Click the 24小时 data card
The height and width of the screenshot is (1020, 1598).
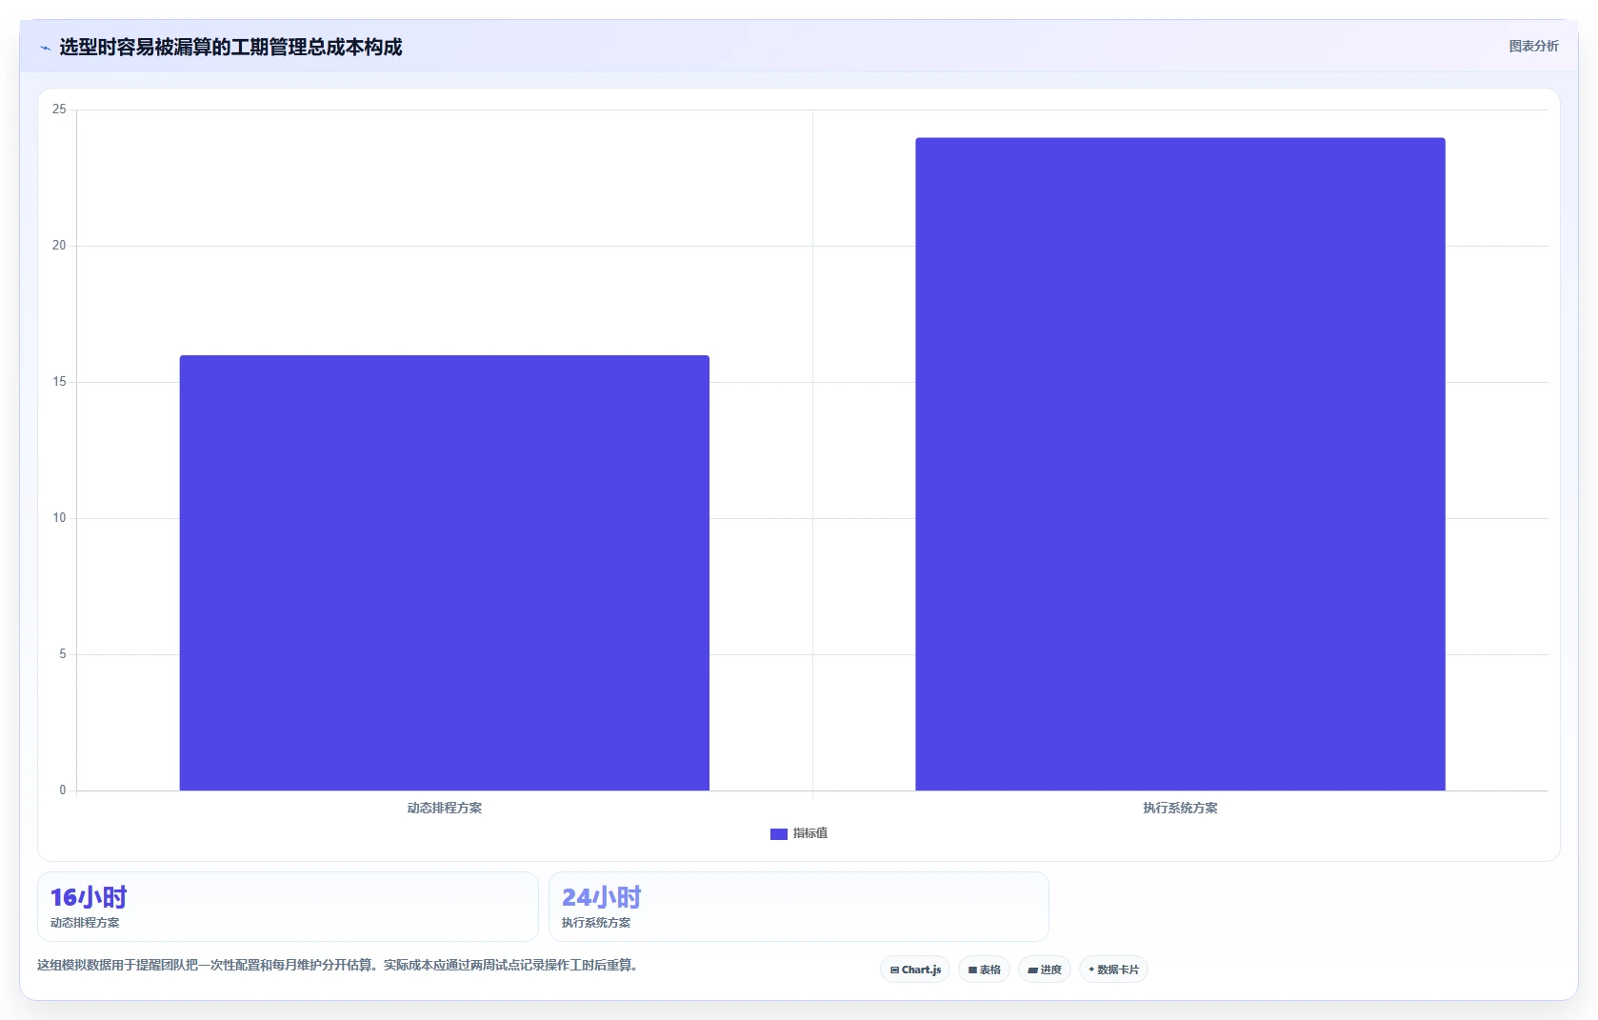(x=798, y=907)
